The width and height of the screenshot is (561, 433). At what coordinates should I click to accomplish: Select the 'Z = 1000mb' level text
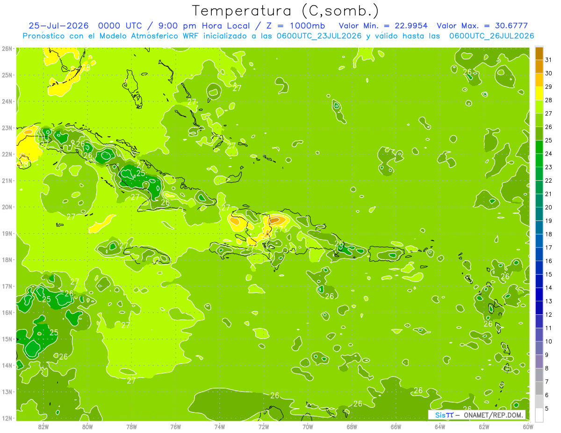[295, 26]
